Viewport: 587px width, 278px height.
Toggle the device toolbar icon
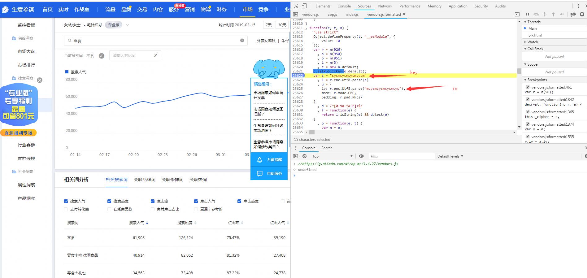click(304, 6)
